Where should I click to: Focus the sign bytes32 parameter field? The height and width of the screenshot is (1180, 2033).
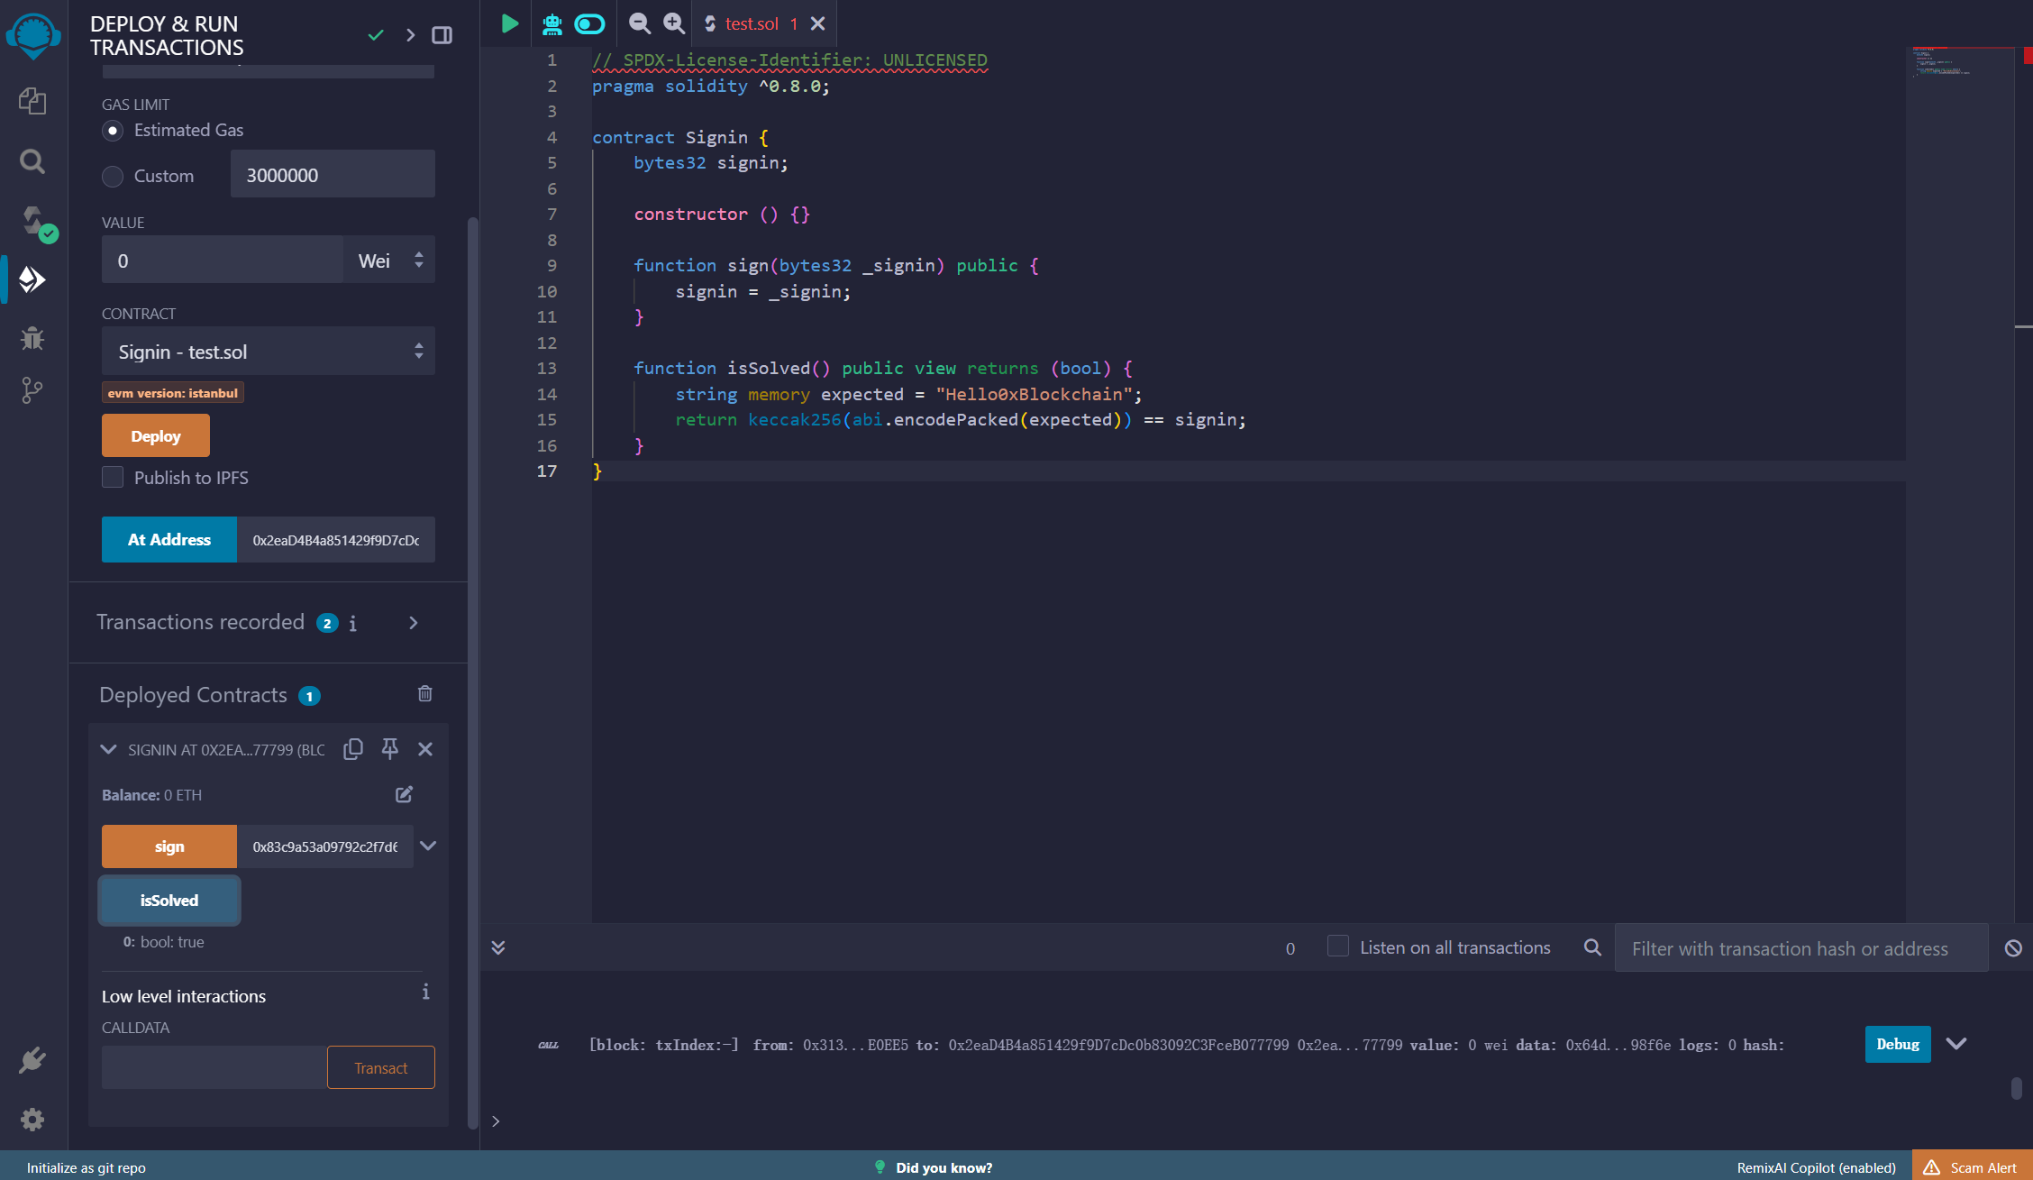[x=325, y=846]
